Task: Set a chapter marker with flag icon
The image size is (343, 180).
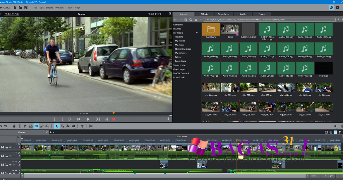Action: click(x=25, y=126)
